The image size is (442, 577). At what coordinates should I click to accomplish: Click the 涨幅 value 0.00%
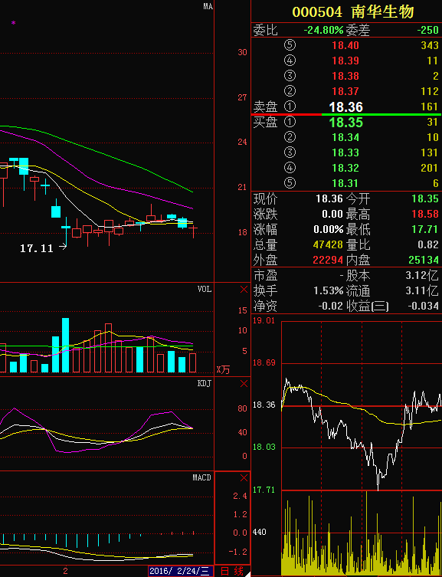(329, 230)
